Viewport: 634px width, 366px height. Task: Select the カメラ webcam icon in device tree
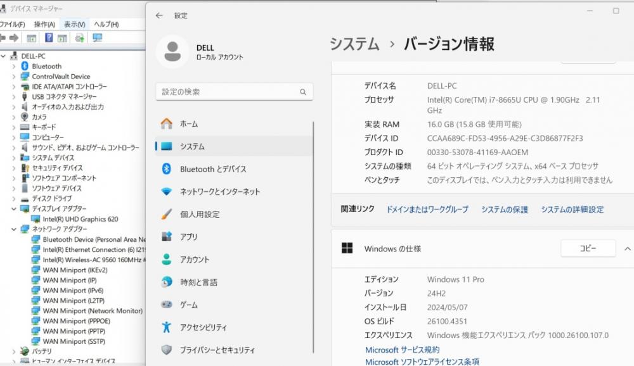(x=25, y=117)
